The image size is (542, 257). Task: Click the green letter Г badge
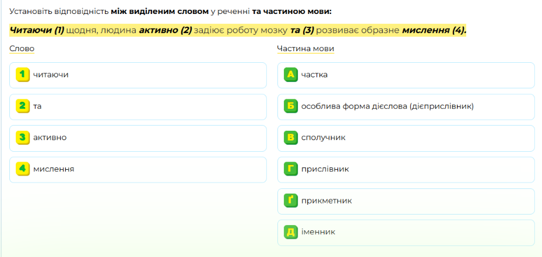click(x=291, y=169)
